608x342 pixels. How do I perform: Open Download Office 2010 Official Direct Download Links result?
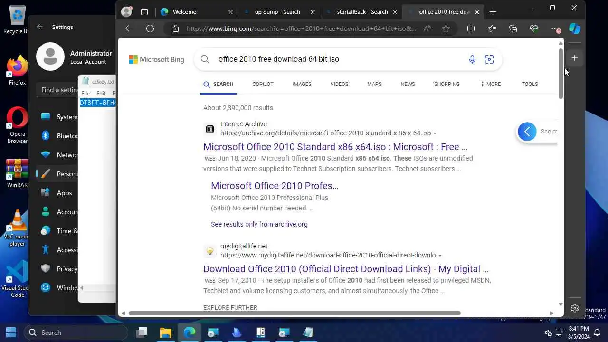[346, 269]
